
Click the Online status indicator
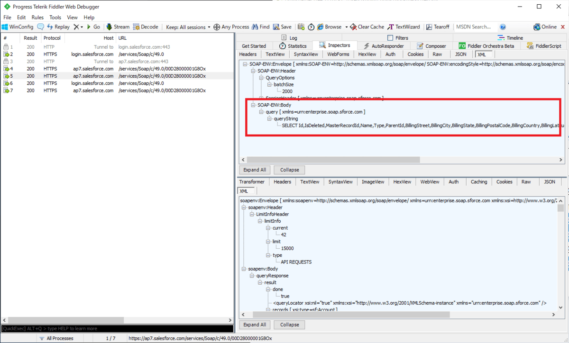[545, 27]
